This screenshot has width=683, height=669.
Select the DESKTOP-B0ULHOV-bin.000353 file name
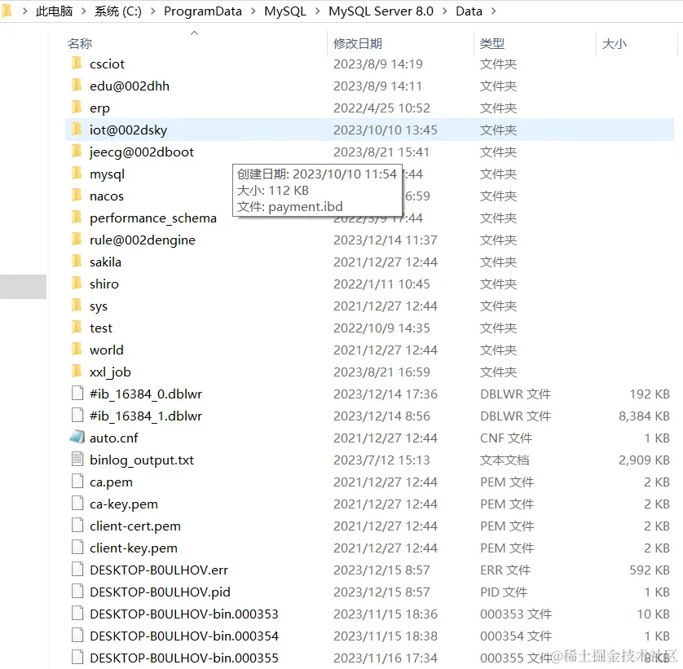pos(184,614)
